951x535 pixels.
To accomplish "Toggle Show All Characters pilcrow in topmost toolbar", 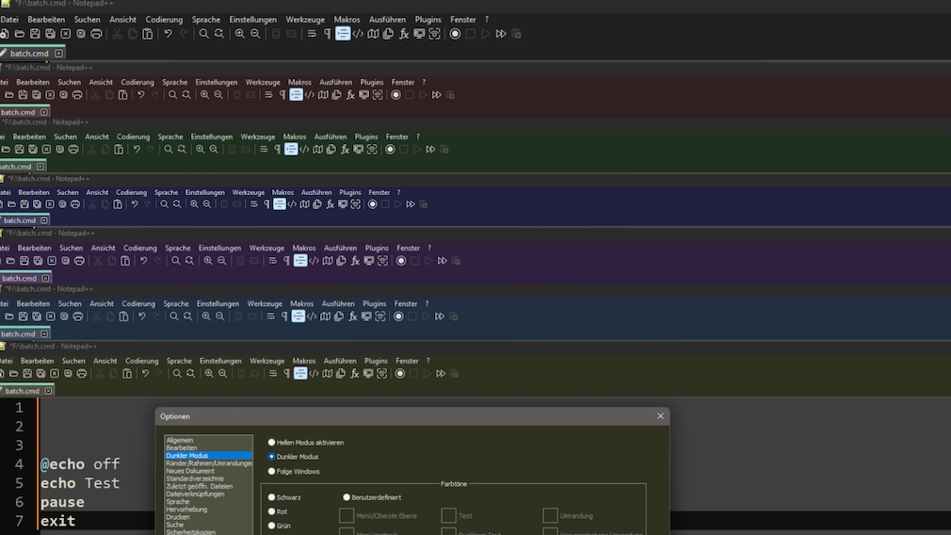I will click(328, 34).
